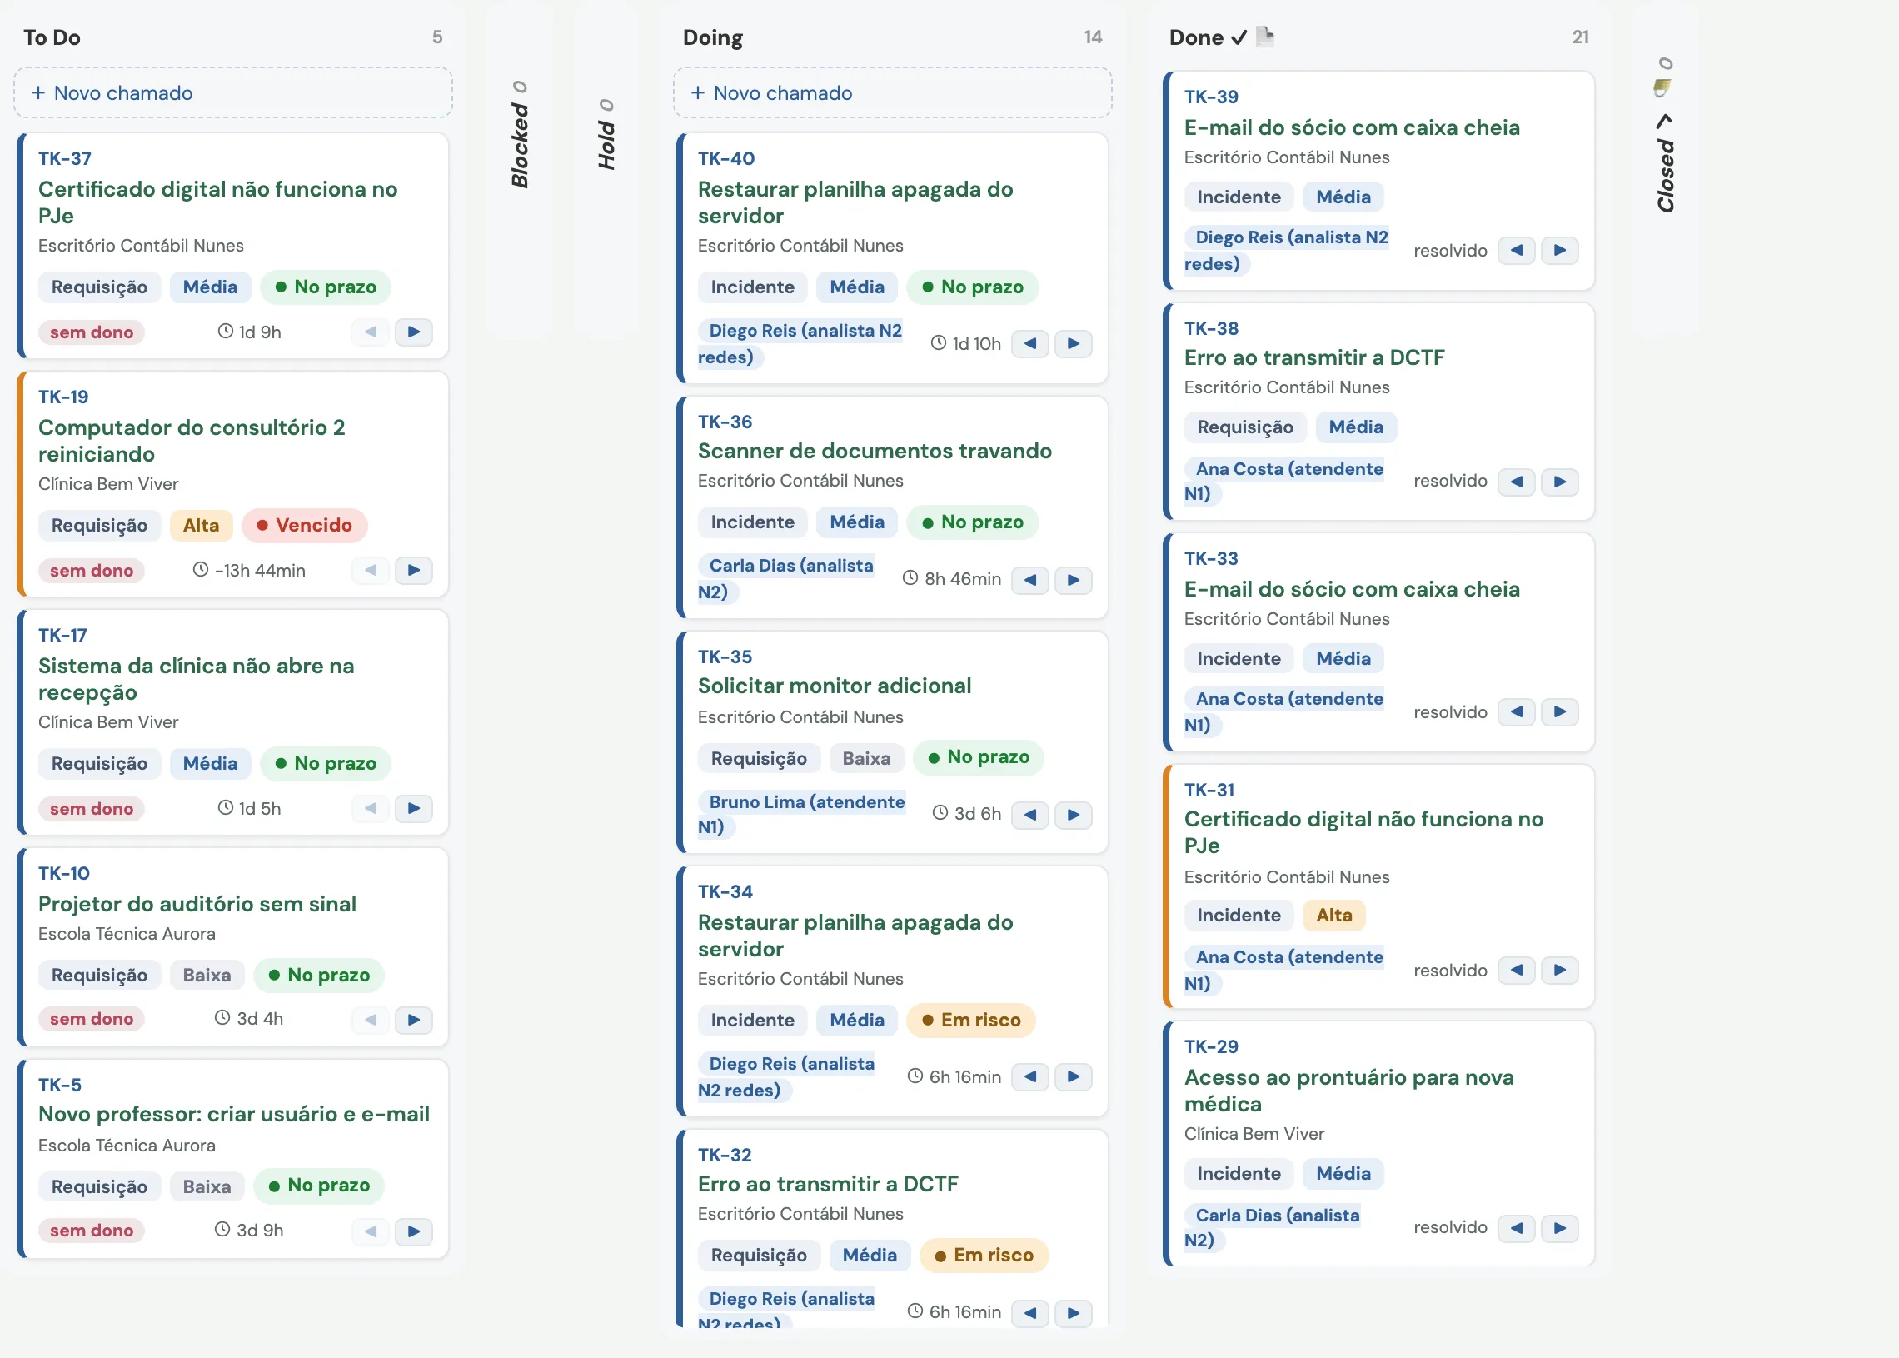This screenshot has width=1899, height=1358.
Task: Click the tag icon above Closed column
Action: click(1663, 87)
